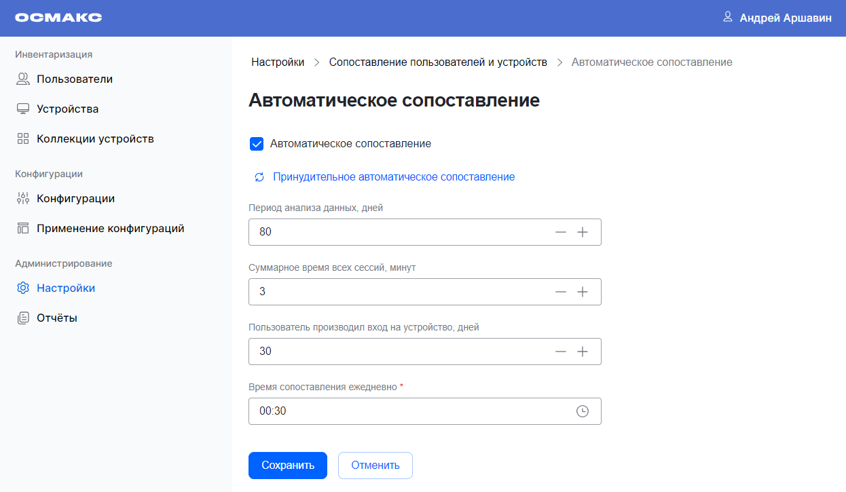846x492 pixels.
Task: Click the Devices monitor icon
Action: click(23, 109)
